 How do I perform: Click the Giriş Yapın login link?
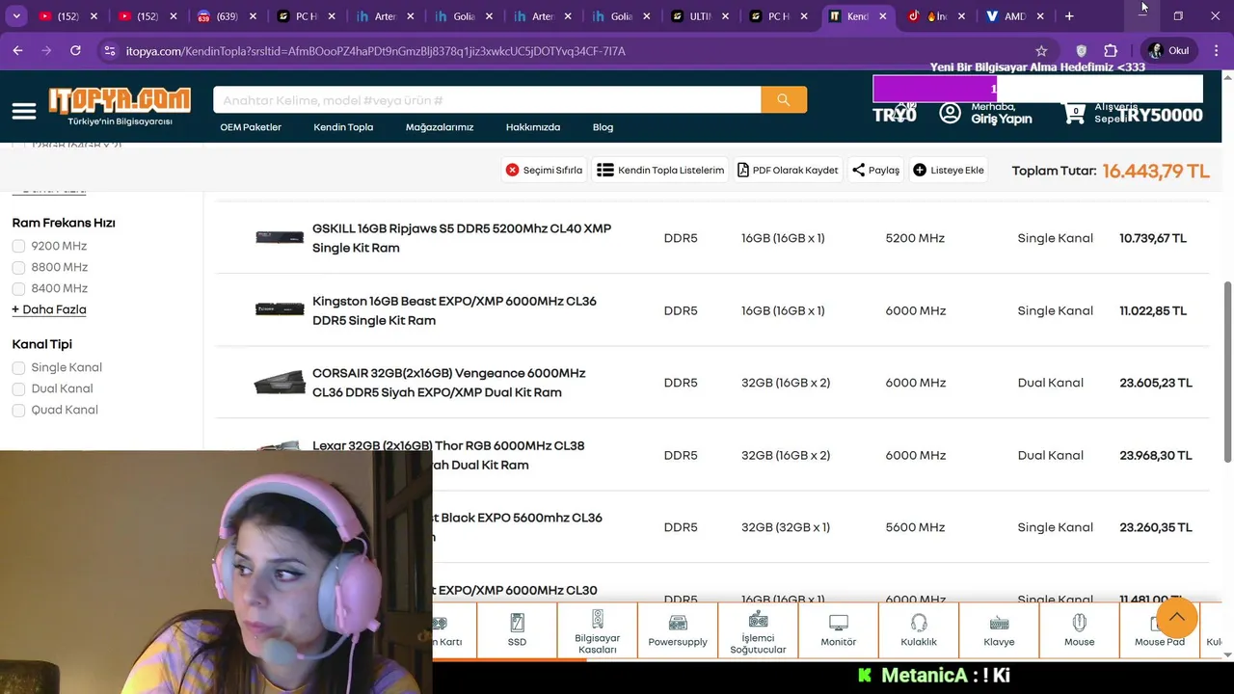coord(1002,119)
